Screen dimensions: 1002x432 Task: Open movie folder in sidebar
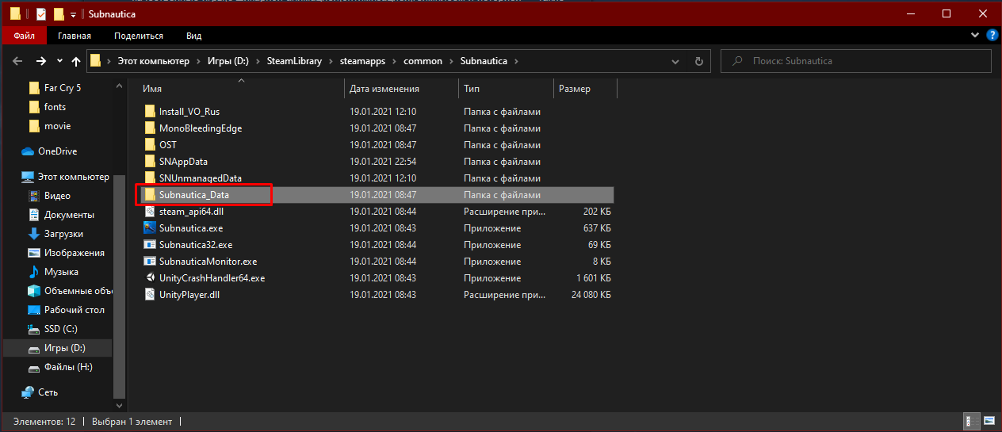point(57,126)
